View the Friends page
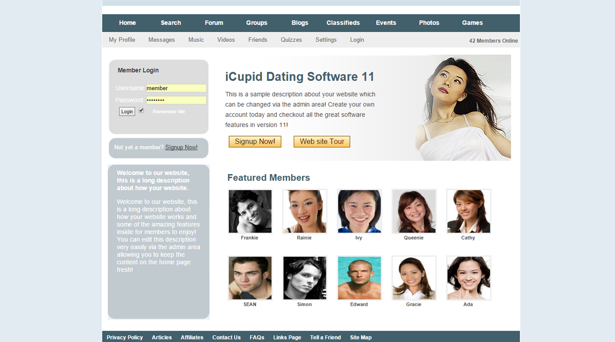615x342 pixels. click(x=258, y=40)
